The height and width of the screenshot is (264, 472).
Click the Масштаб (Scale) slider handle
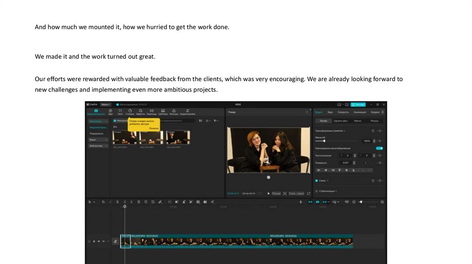click(324, 141)
